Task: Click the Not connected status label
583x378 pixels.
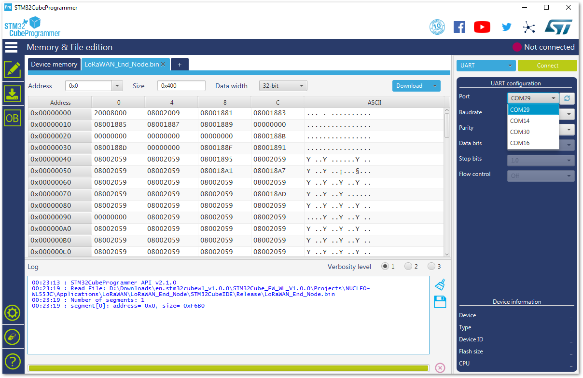Action: 549,47
